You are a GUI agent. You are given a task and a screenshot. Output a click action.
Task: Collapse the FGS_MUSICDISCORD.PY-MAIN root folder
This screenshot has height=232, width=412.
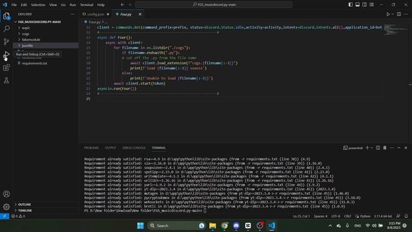39,22
